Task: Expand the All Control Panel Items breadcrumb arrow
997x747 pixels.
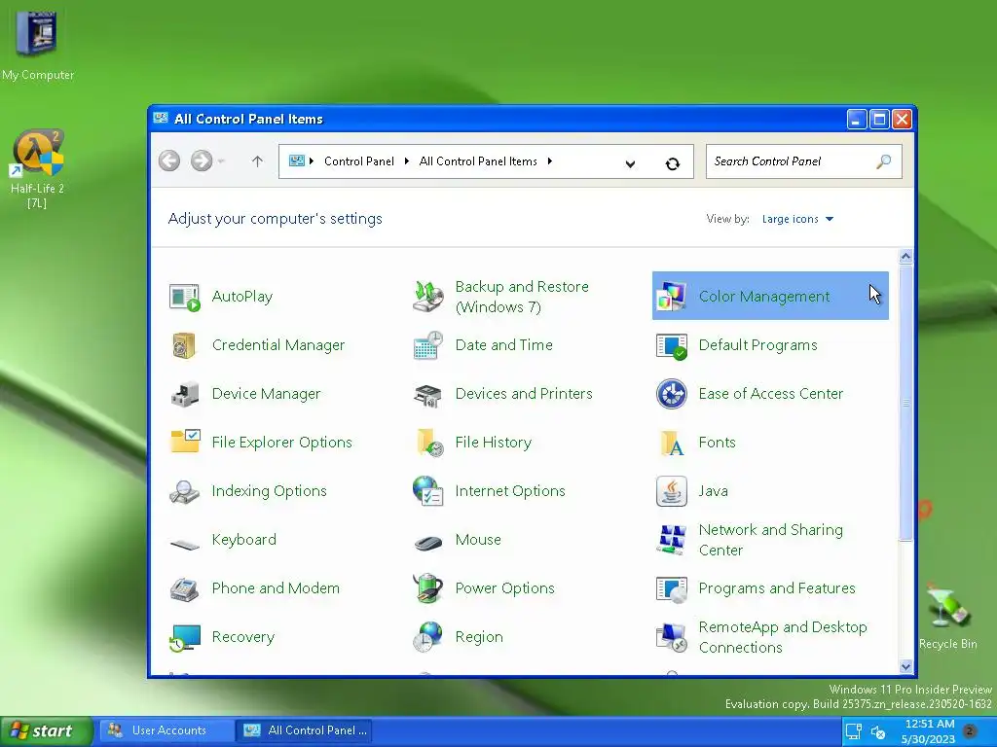Action: tap(550, 161)
